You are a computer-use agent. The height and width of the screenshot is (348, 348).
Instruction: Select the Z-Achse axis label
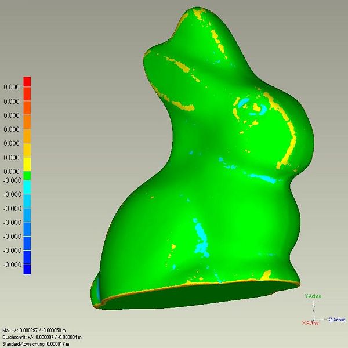tap(337, 320)
